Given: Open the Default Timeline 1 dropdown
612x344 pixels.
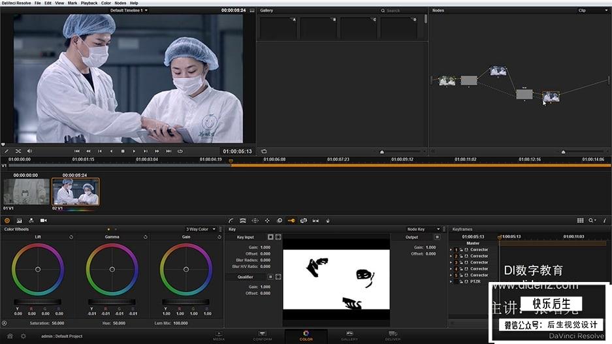Looking at the screenshot, I should point(129,10).
